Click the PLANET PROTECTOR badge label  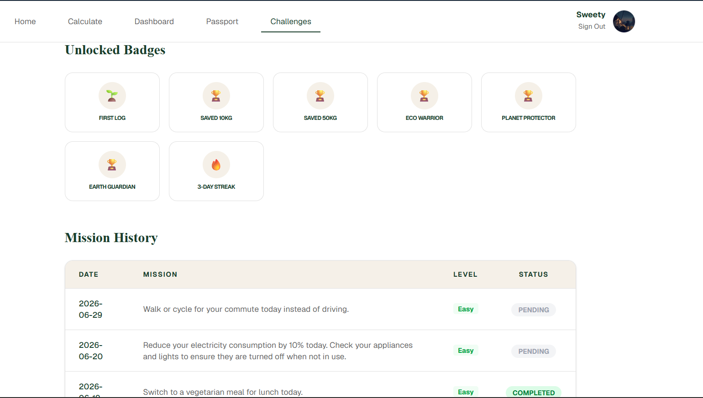point(529,118)
